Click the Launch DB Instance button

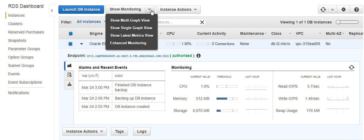coord(81,9)
